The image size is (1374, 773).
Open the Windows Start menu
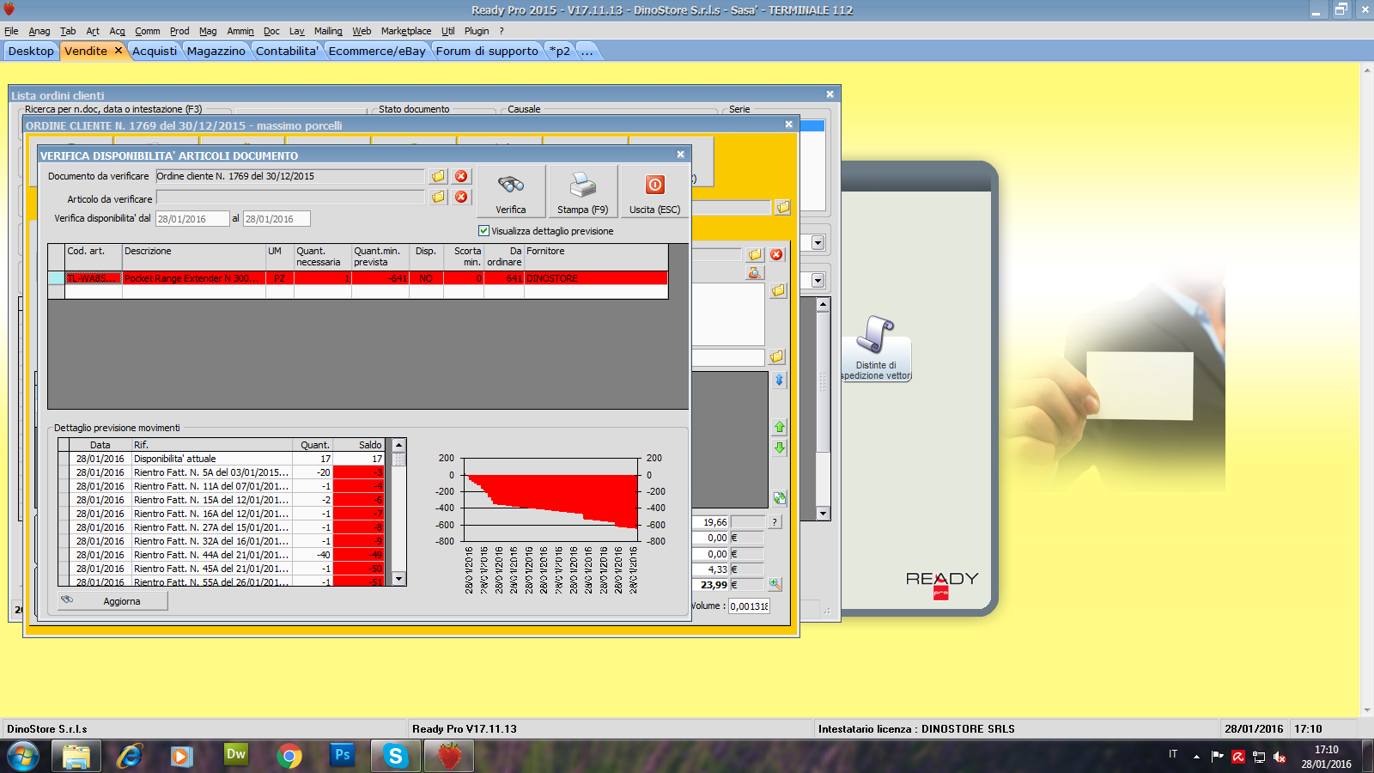click(23, 757)
